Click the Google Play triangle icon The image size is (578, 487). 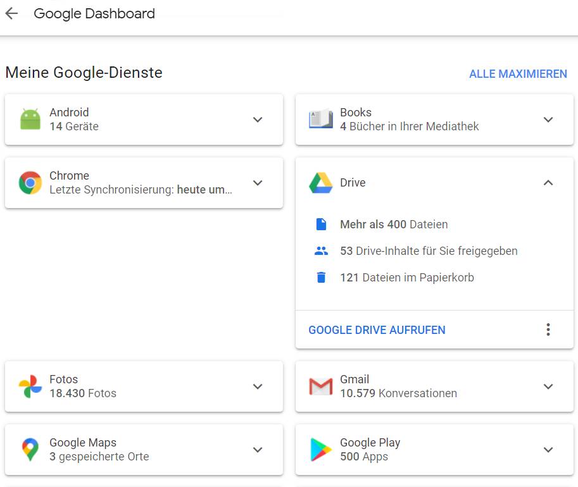point(320,450)
